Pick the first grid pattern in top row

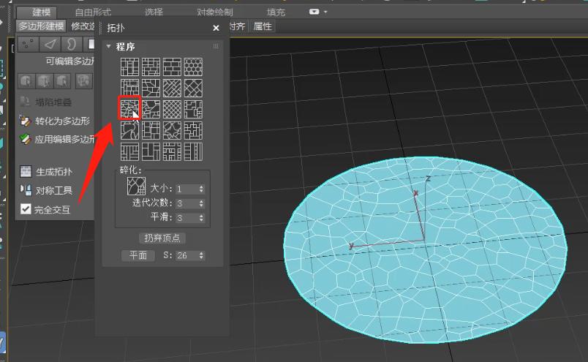(x=130, y=67)
